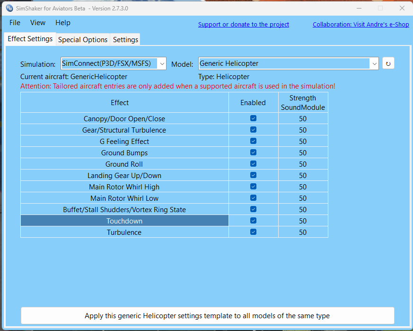Toggle Gear/Structural Turbulence enabled checkbox
The width and height of the screenshot is (413, 331).
[253, 129]
